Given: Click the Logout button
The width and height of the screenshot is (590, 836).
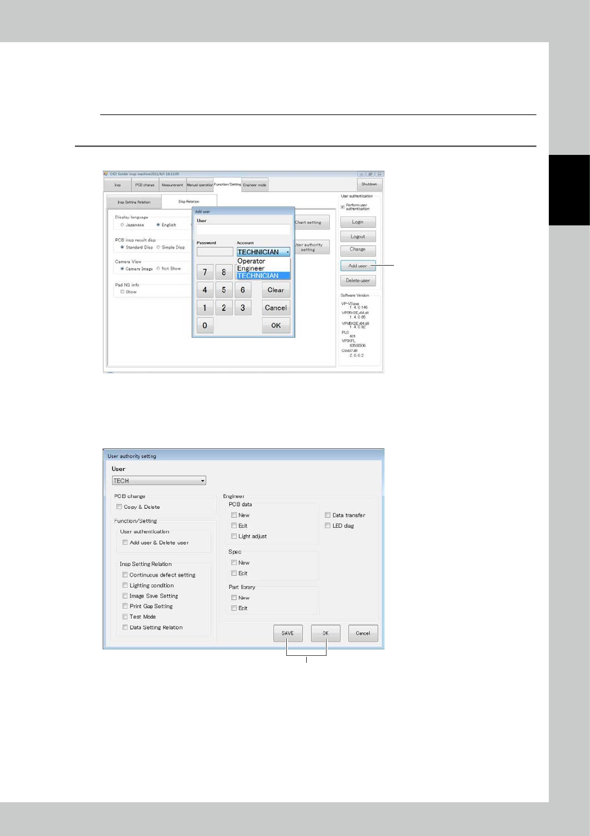Looking at the screenshot, I should (x=358, y=236).
